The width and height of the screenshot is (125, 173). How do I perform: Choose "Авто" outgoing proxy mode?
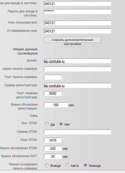67,165
